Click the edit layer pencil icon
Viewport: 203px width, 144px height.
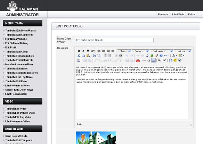[x=79, y=60]
